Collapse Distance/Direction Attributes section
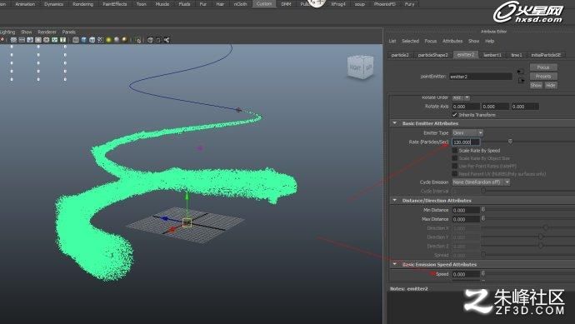The width and height of the screenshot is (575, 324). coord(395,201)
